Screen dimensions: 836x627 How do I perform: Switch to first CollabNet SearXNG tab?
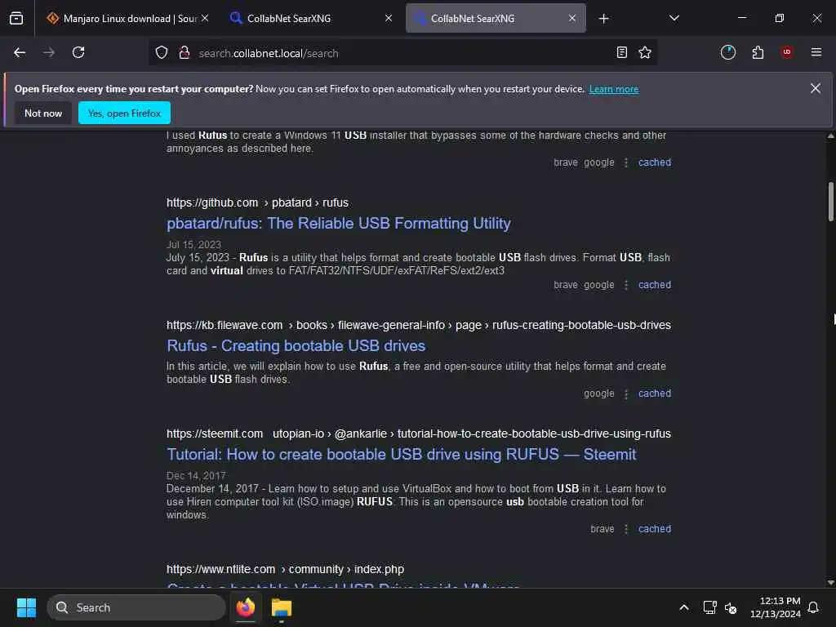point(311,18)
